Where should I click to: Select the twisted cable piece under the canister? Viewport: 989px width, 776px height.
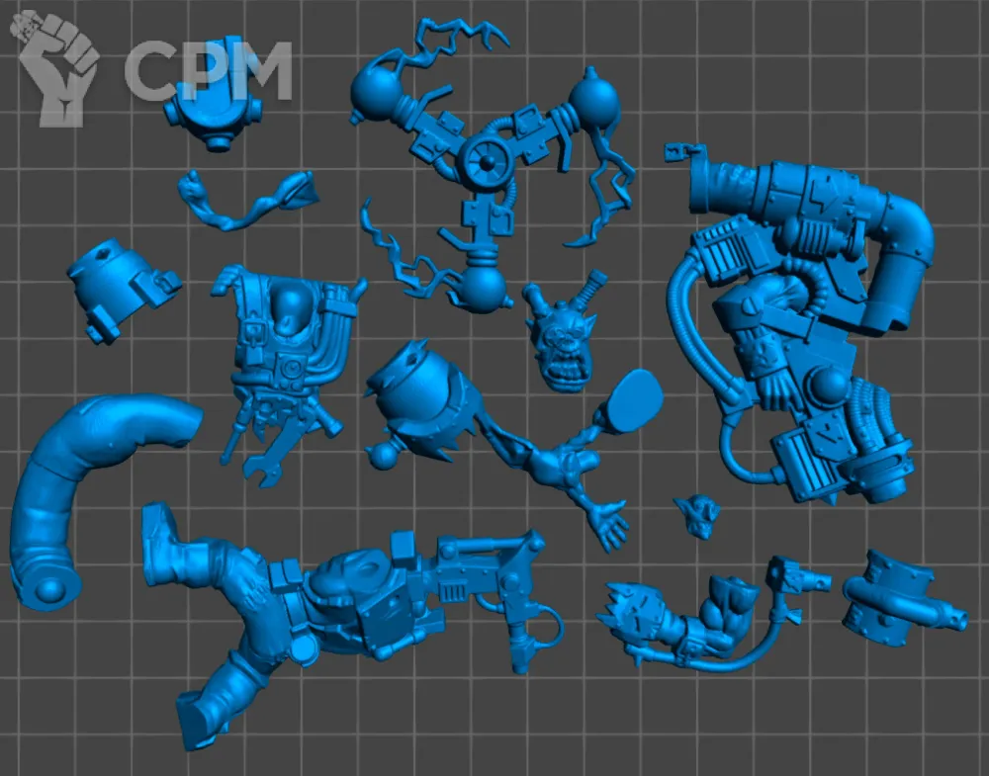247,203
